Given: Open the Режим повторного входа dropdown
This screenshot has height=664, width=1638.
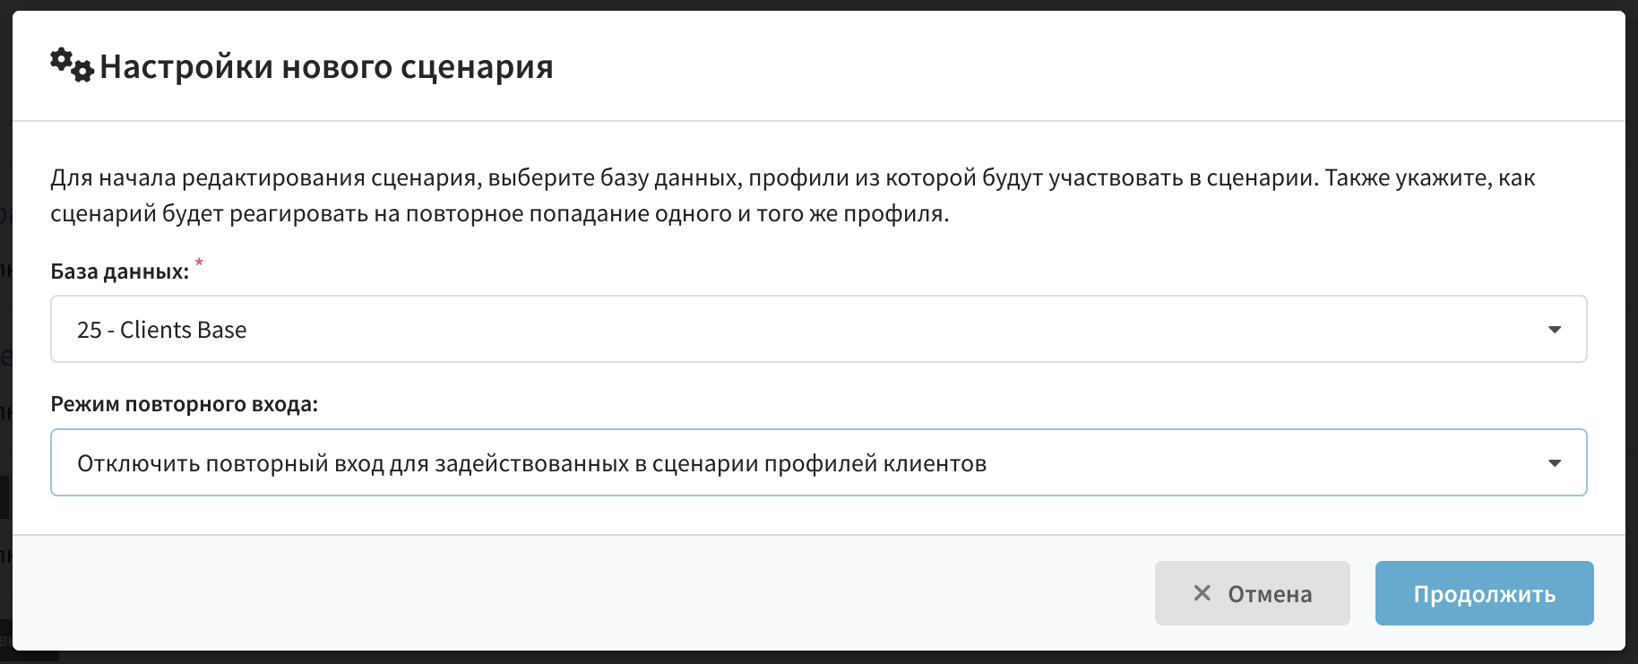Looking at the screenshot, I should coord(818,462).
